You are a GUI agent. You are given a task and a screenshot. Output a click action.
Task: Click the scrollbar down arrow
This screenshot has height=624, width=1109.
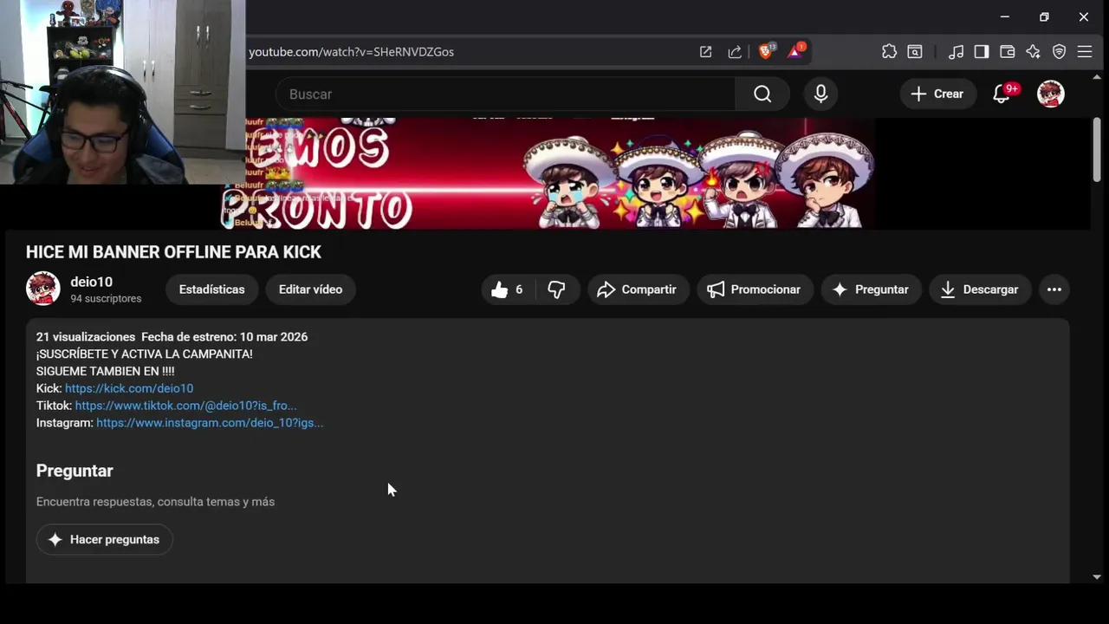coord(1097,576)
